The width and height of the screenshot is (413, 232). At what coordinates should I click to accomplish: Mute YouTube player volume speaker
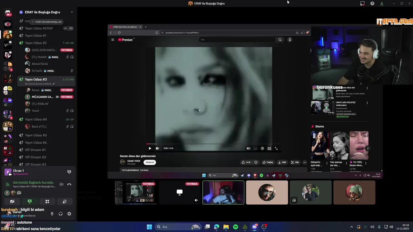(157, 149)
